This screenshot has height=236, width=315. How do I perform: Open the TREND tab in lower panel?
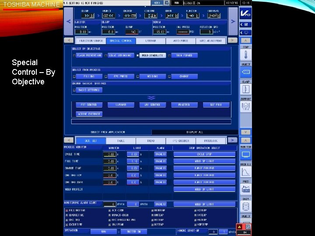coord(150,141)
